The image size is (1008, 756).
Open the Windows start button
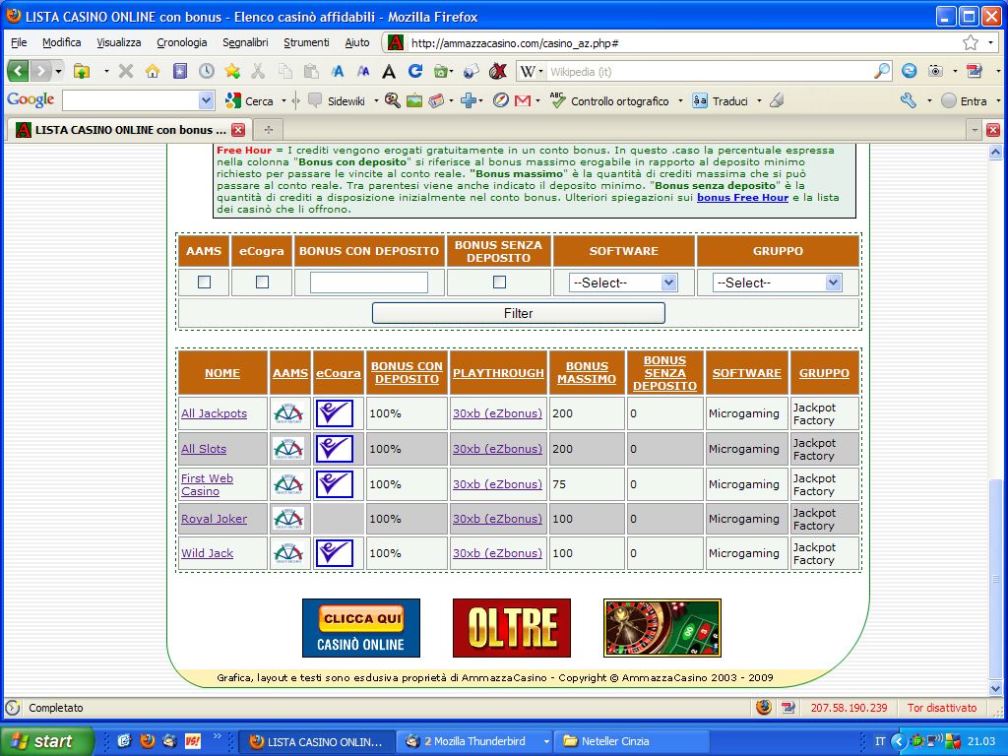click(x=46, y=741)
